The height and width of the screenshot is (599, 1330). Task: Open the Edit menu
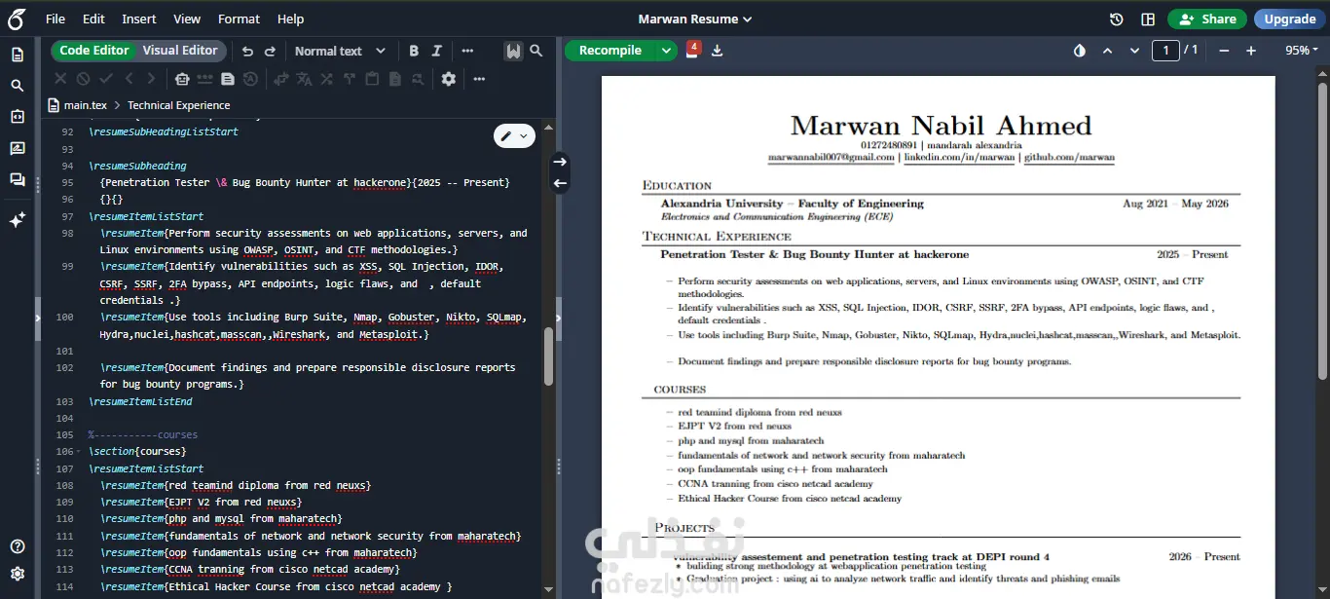[x=93, y=19]
